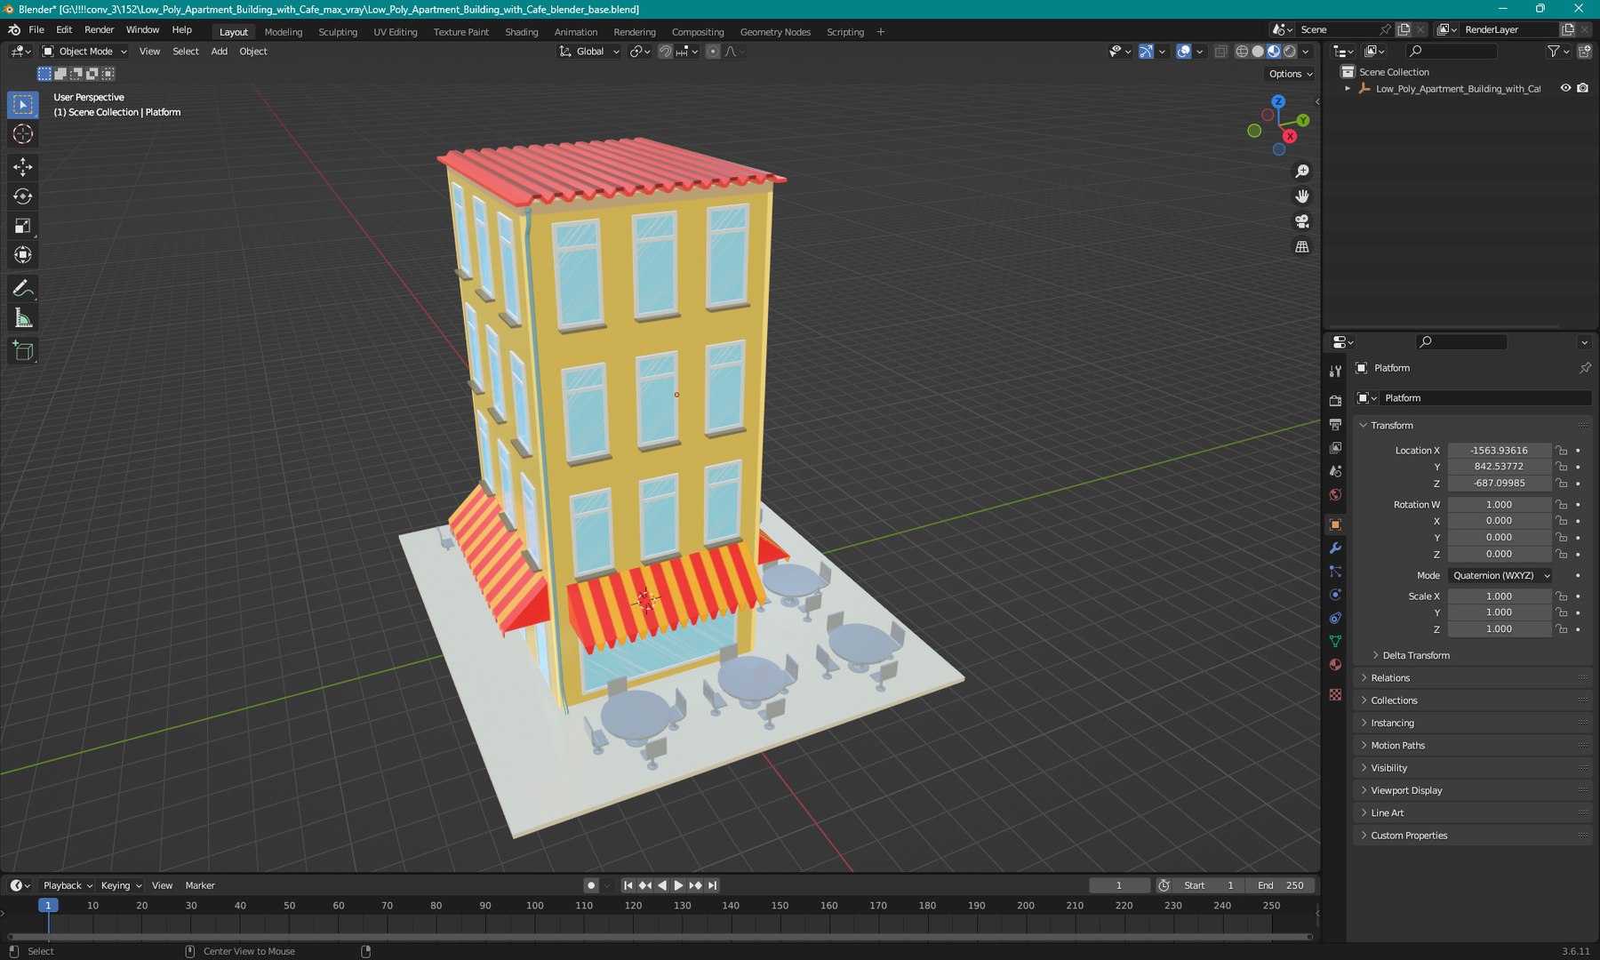Select the Select Box tool

pyautogui.click(x=23, y=105)
